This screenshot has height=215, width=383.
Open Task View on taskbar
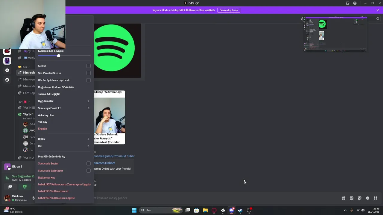click(x=188, y=210)
